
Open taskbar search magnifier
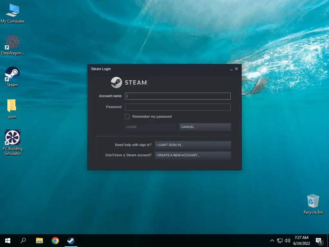pos(23,241)
